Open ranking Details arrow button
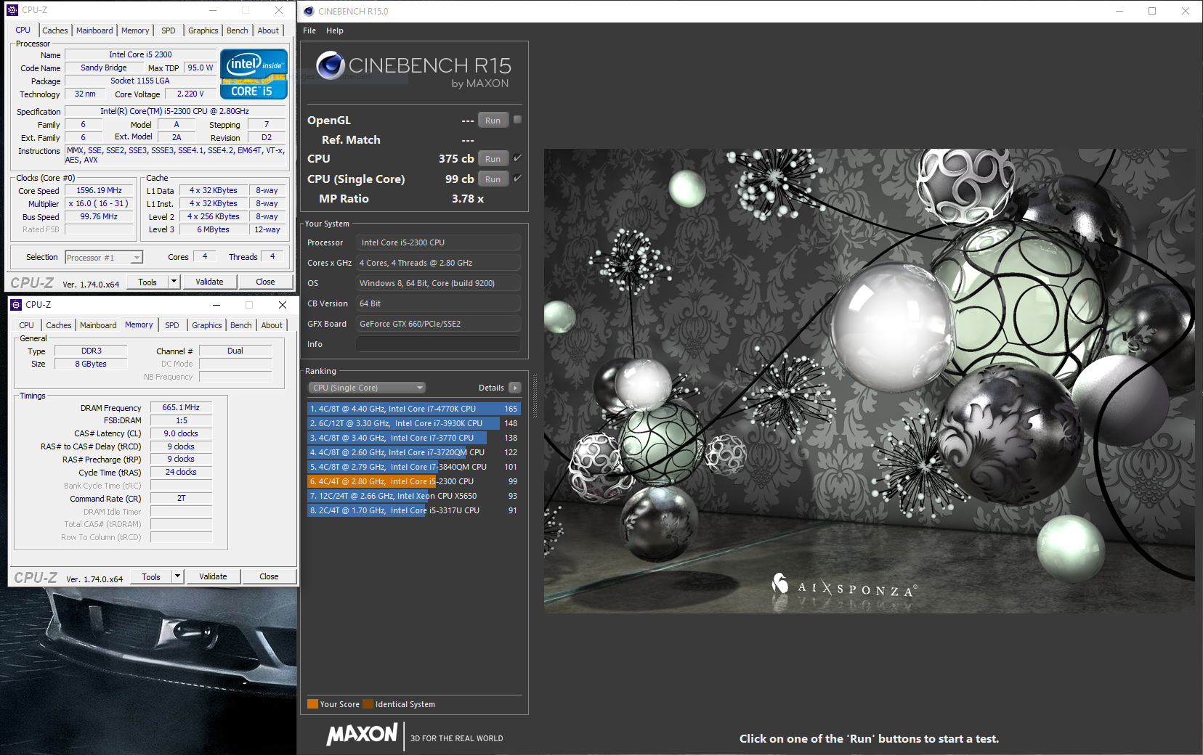 tap(515, 388)
